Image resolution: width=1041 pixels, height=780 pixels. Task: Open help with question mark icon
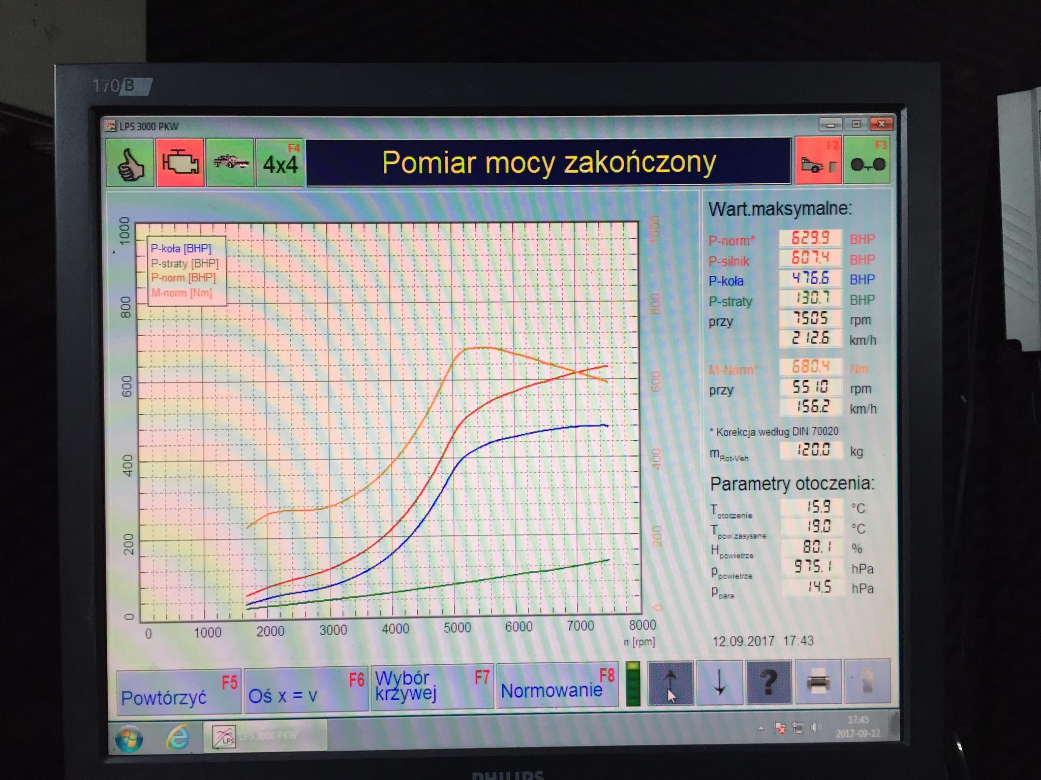(x=768, y=682)
